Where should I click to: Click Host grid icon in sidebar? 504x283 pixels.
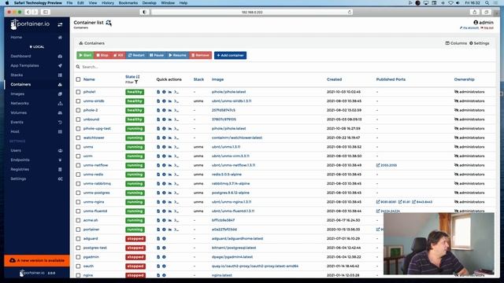(x=60, y=131)
